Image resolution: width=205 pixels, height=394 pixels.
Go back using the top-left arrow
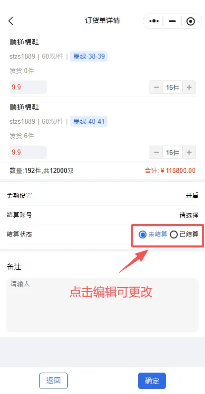point(11,21)
